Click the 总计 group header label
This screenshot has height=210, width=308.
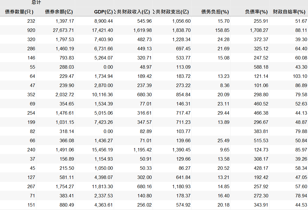[36, 3]
